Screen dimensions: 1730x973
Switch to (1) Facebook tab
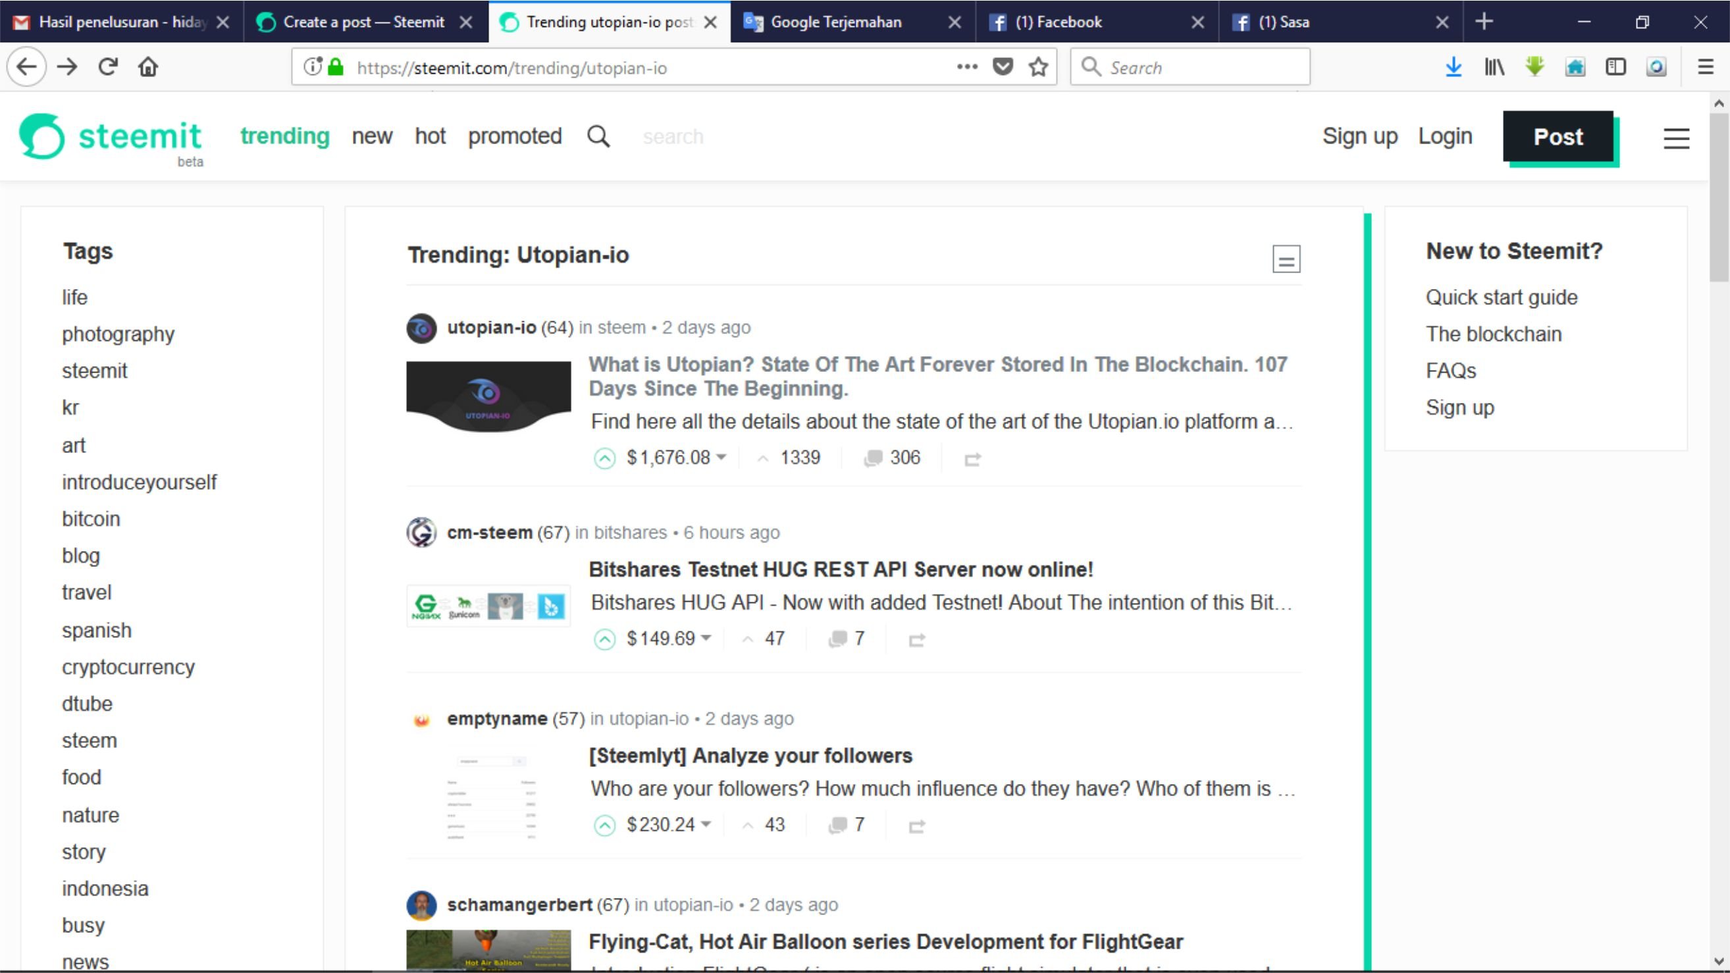point(1096,22)
